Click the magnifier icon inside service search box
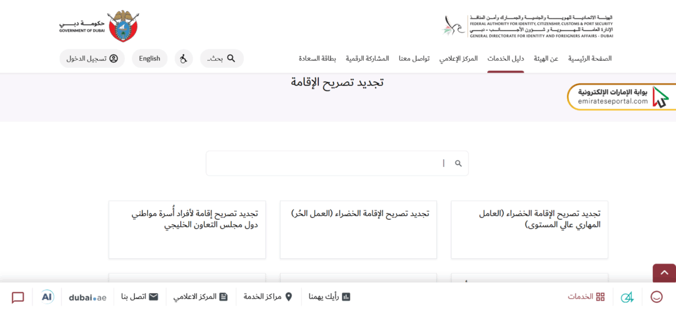This screenshot has width=676, height=309. point(458,163)
